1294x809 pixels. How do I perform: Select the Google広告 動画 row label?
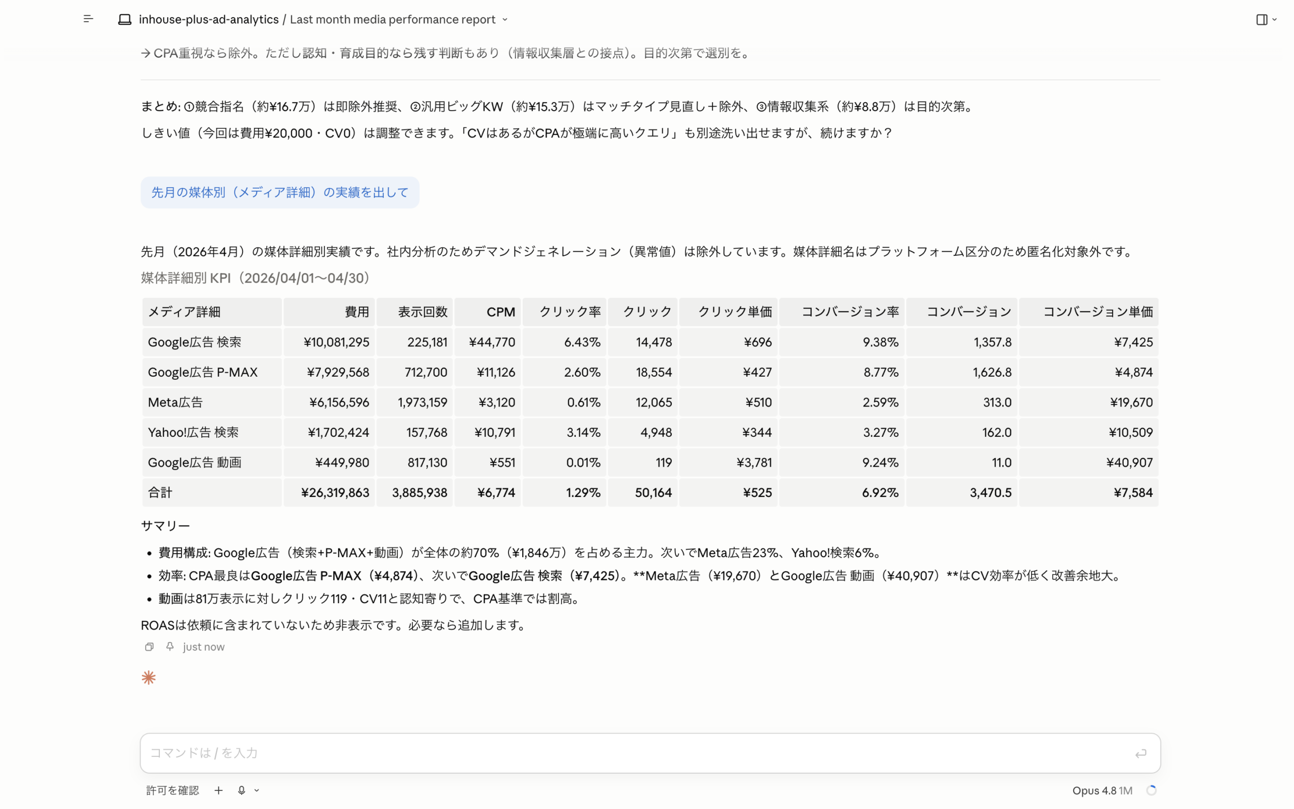pyautogui.click(x=195, y=462)
